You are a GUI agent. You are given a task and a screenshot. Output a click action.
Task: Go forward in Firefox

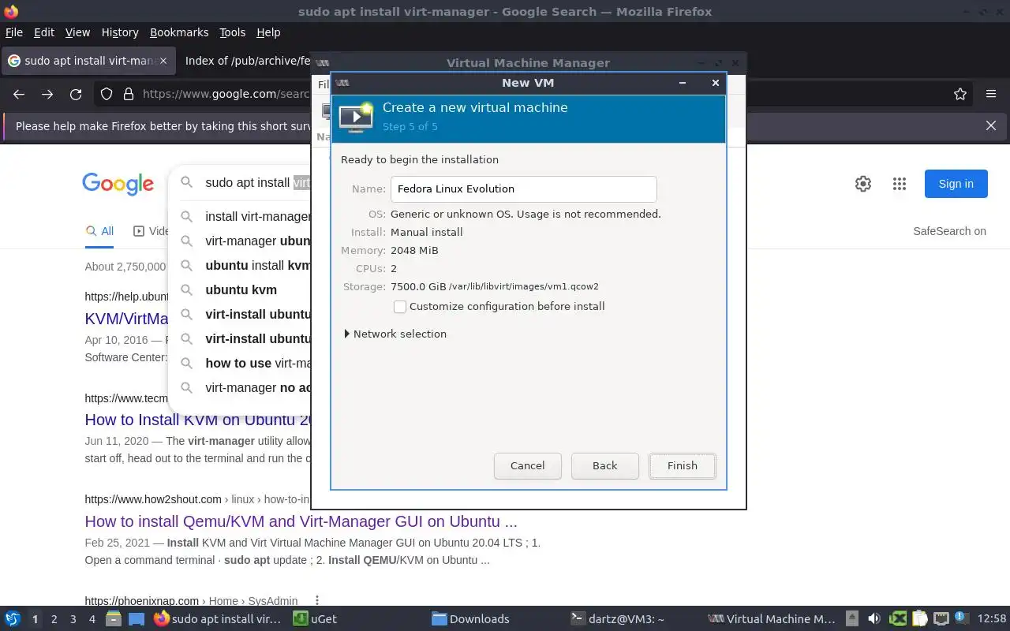[47, 94]
